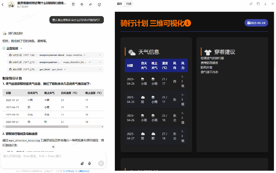Open the document export icon in the chat header

pyautogui.click(x=73, y=4)
